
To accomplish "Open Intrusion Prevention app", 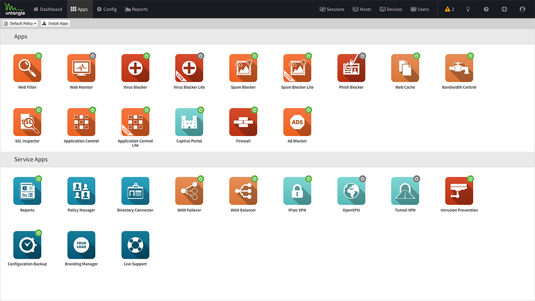I will [x=459, y=191].
